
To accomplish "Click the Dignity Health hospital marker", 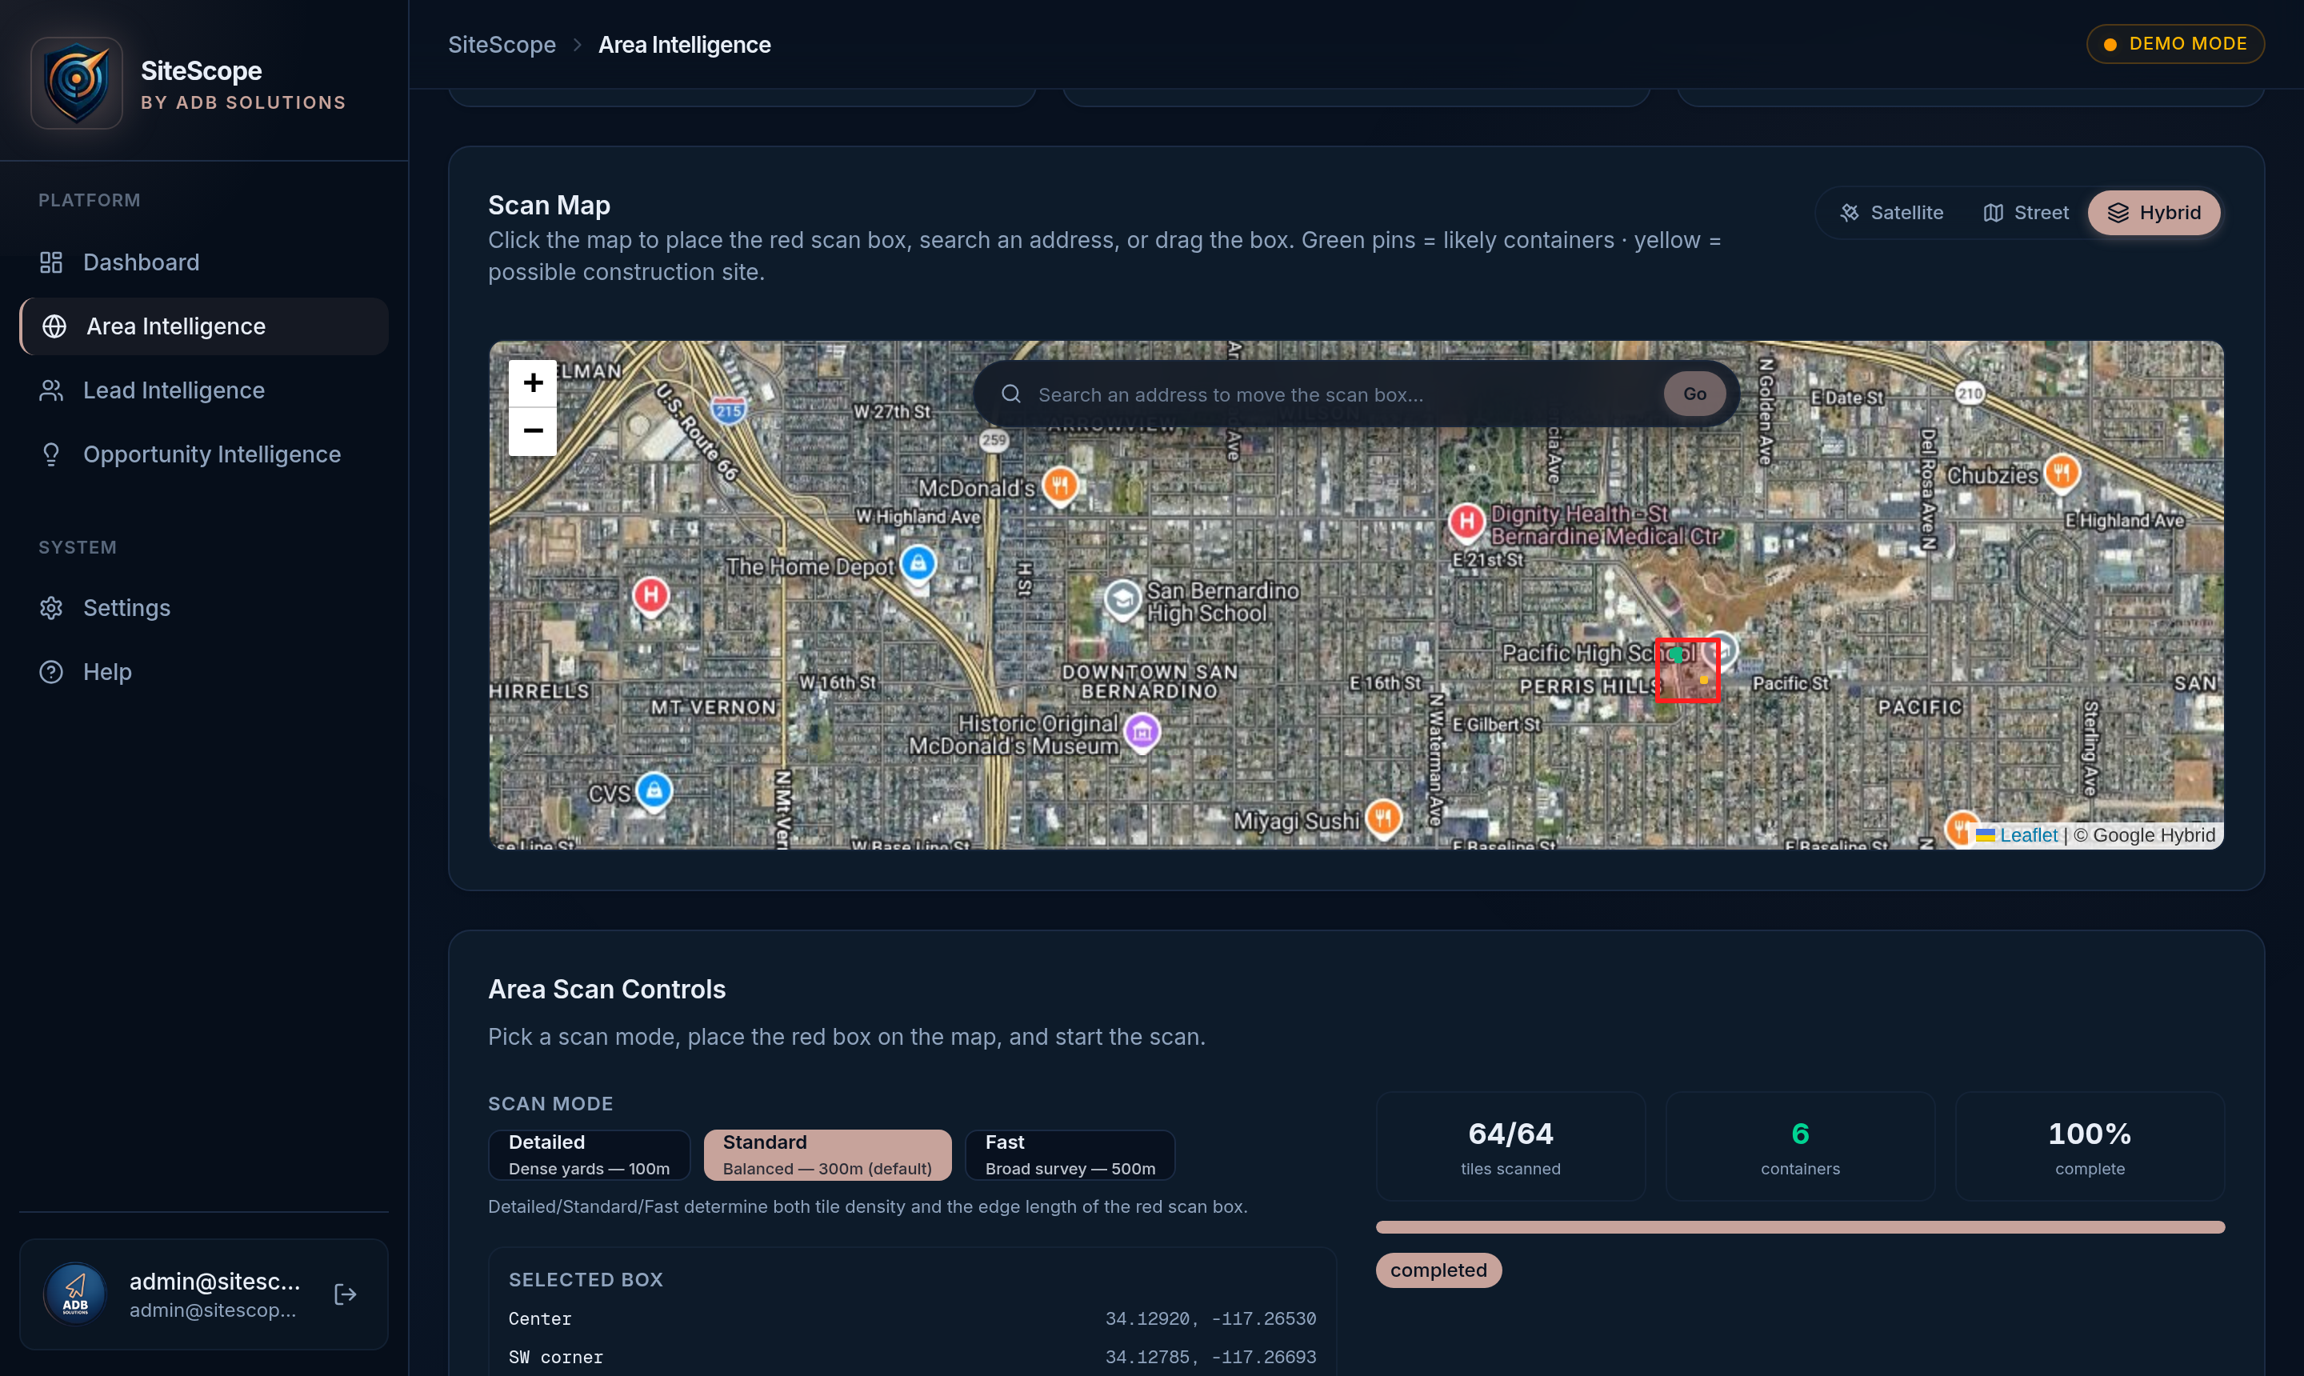I will (x=1466, y=522).
